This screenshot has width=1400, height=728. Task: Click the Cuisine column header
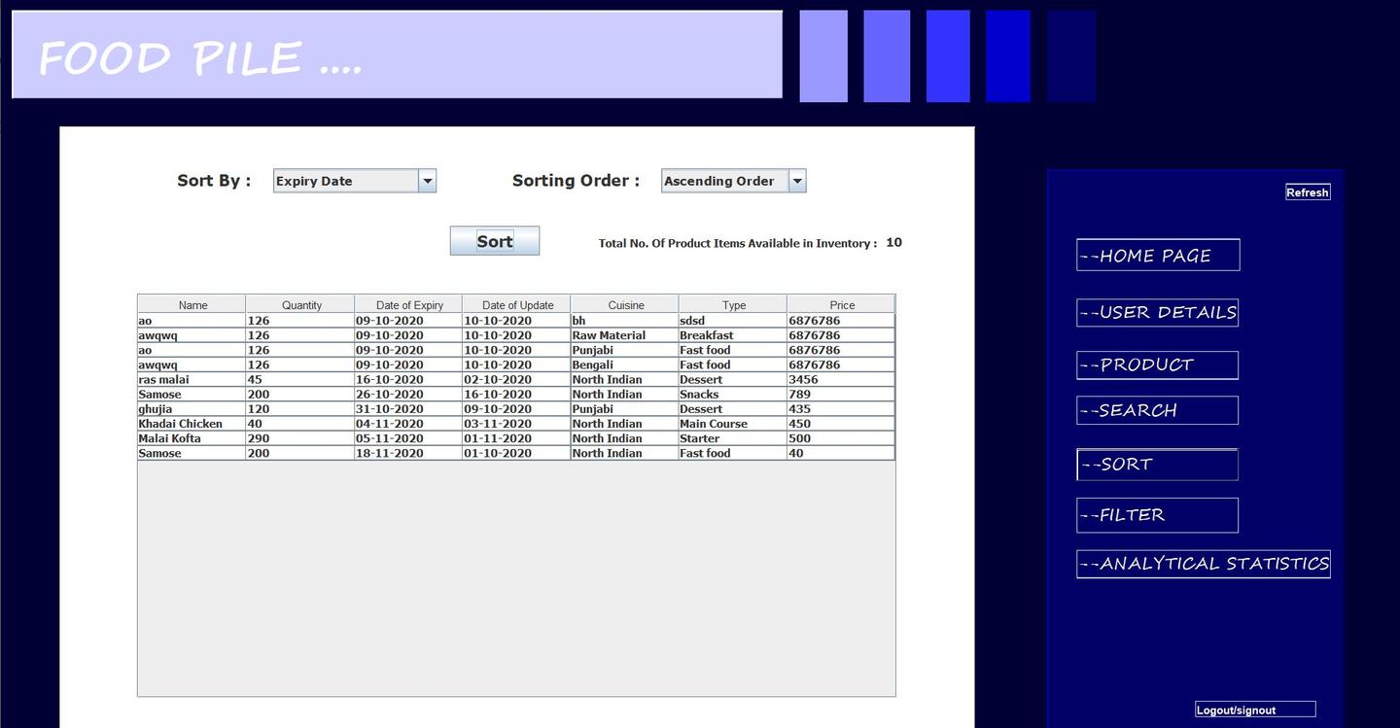tap(625, 304)
